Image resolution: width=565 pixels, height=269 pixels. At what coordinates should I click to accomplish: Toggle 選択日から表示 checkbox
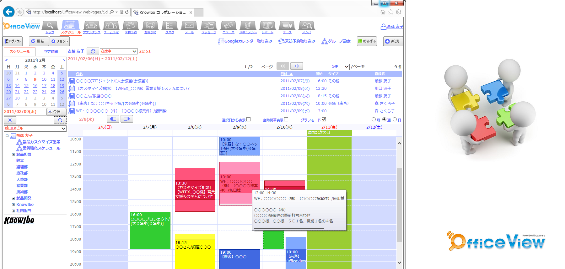click(x=249, y=119)
